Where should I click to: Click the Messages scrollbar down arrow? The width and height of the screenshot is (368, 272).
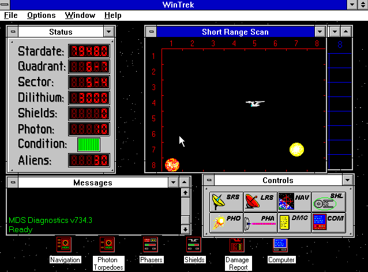pos(185,229)
